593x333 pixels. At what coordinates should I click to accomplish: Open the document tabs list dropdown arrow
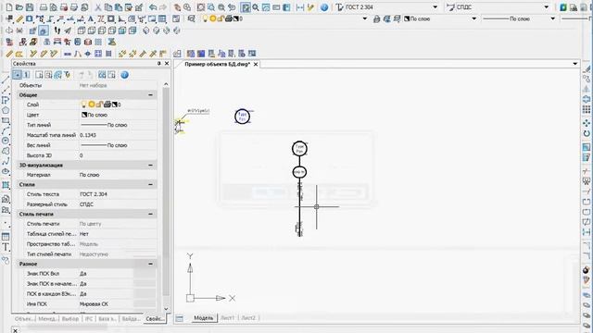[x=574, y=64]
